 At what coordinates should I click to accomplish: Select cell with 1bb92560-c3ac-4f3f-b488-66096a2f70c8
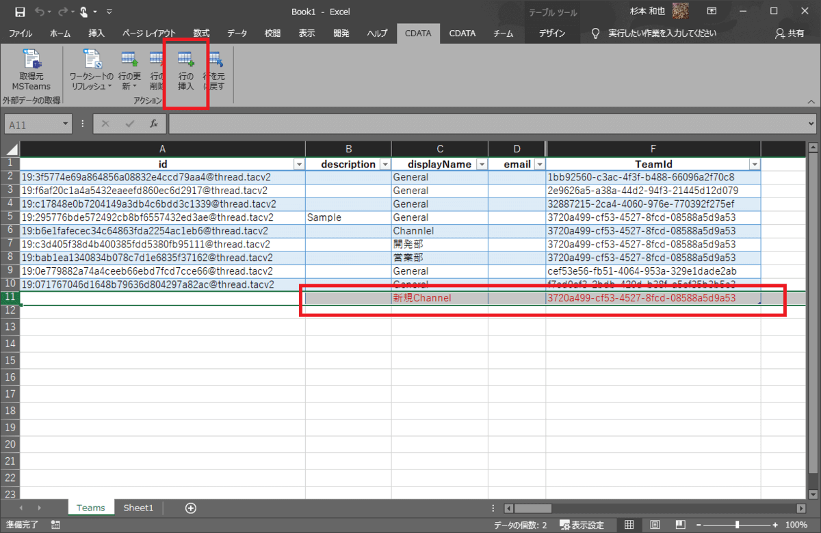[653, 177]
